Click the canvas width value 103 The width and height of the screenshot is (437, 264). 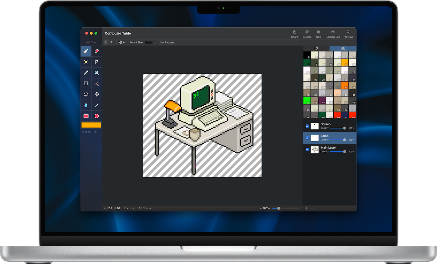click(110, 208)
